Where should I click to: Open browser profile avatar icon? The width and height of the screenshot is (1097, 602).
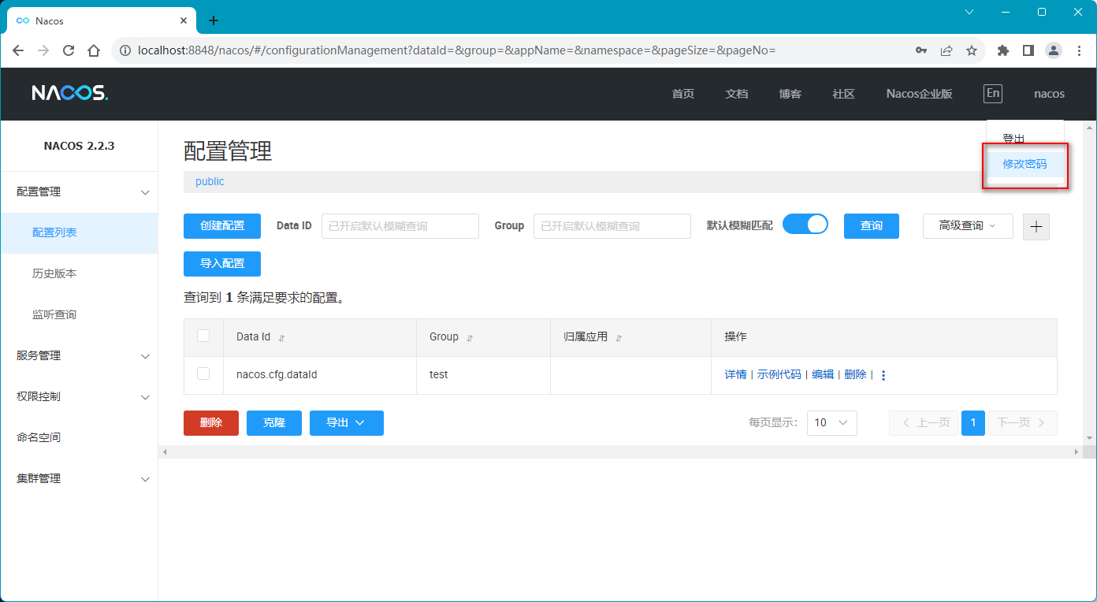[1054, 50]
